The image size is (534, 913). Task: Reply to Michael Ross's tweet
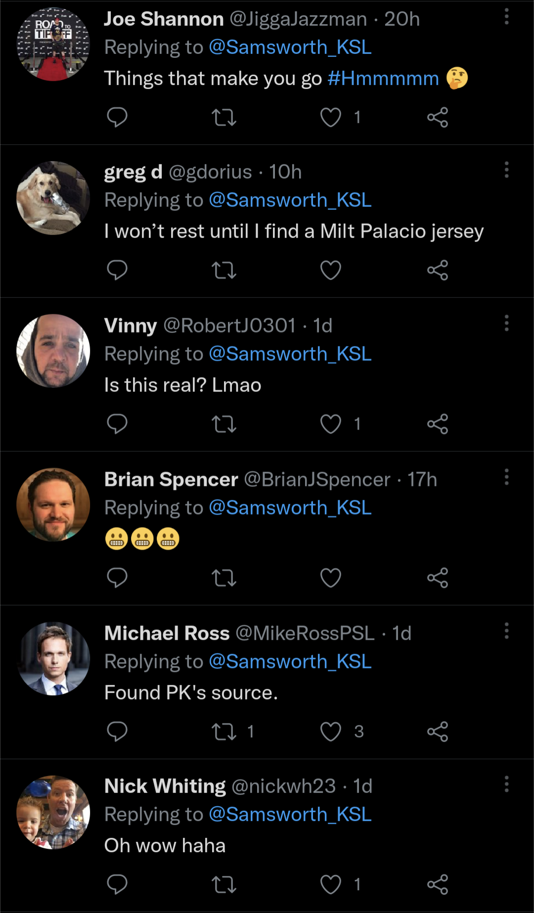tap(117, 732)
